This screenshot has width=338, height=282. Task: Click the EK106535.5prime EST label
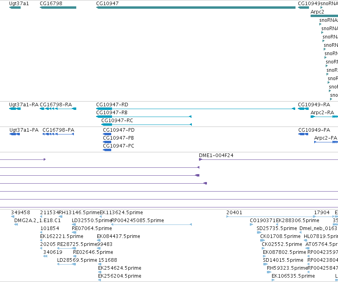(293, 276)
